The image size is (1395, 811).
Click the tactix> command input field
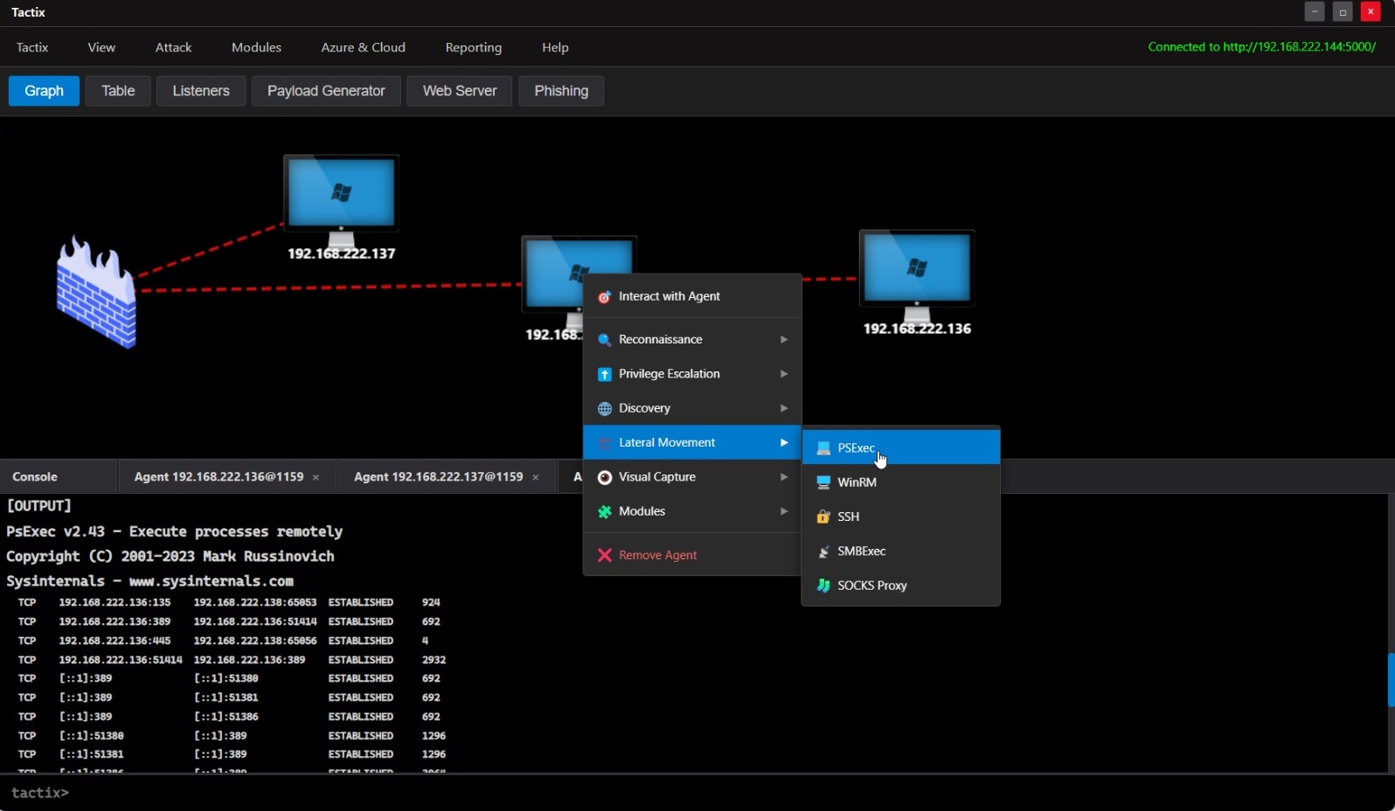coord(699,793)
